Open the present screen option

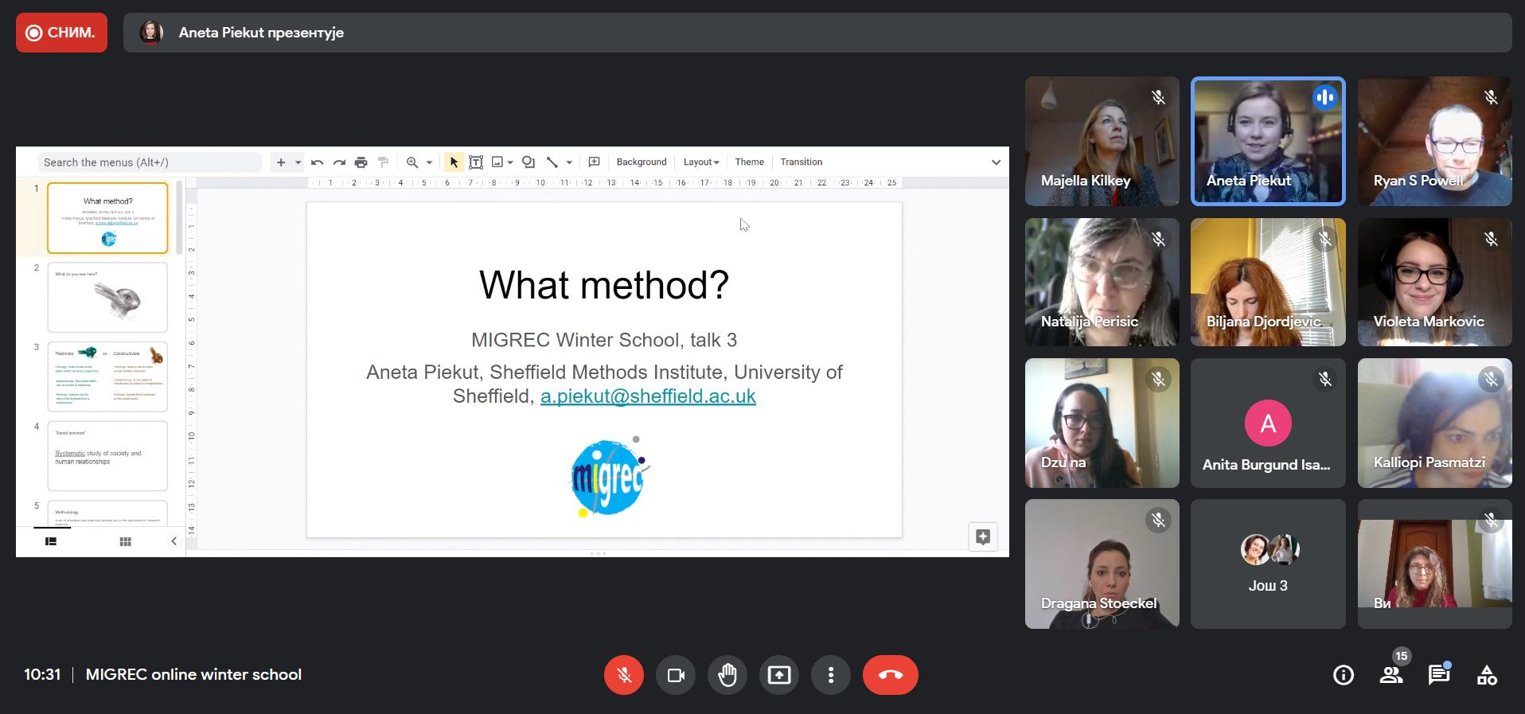[x=778, y=675]
